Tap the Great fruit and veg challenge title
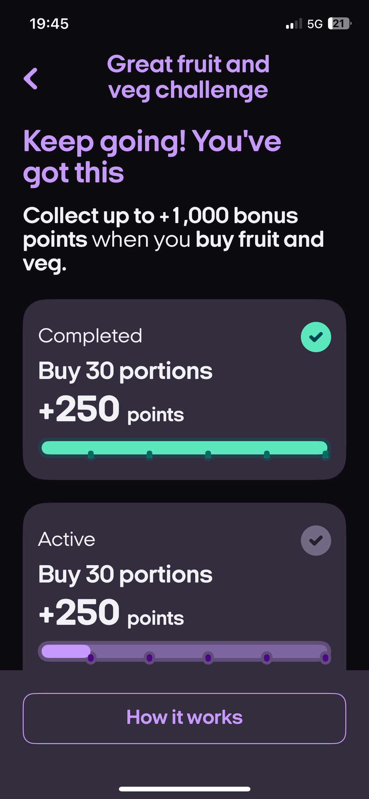Image resolution: width=369 pixels, height=799 pixels. (x=188, y=77)
